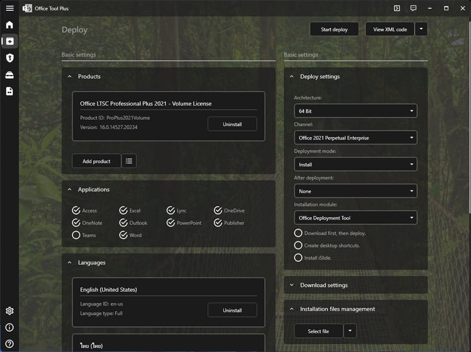Uncheck the Word application
Viewport: 471px width, 352px height.
[x=130, y=235]
